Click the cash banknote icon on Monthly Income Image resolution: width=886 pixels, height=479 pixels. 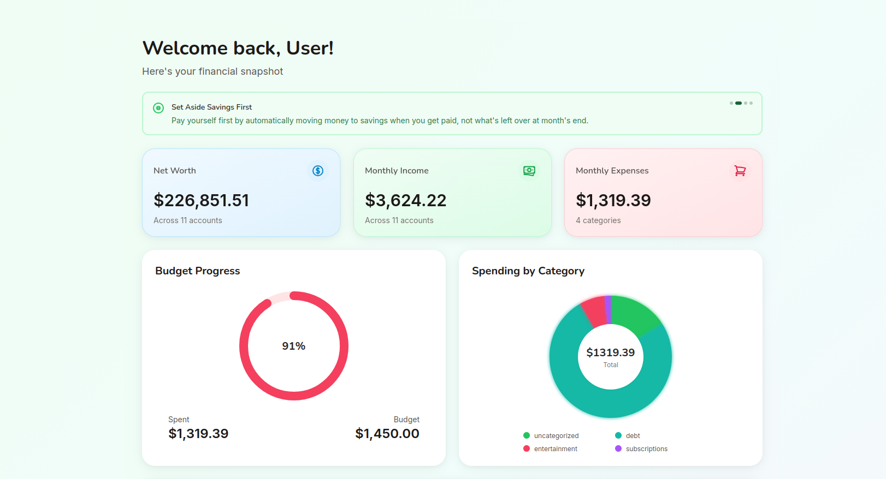click(x=529, y=171)
